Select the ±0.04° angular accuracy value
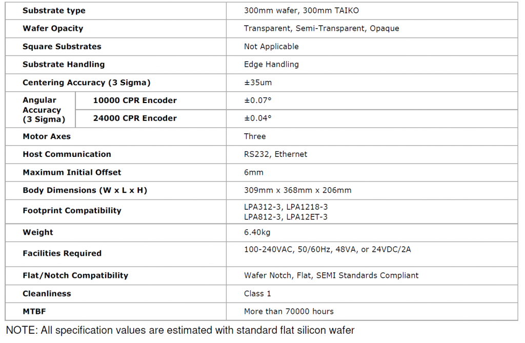 pyautogui.click(x=258, y=118)
